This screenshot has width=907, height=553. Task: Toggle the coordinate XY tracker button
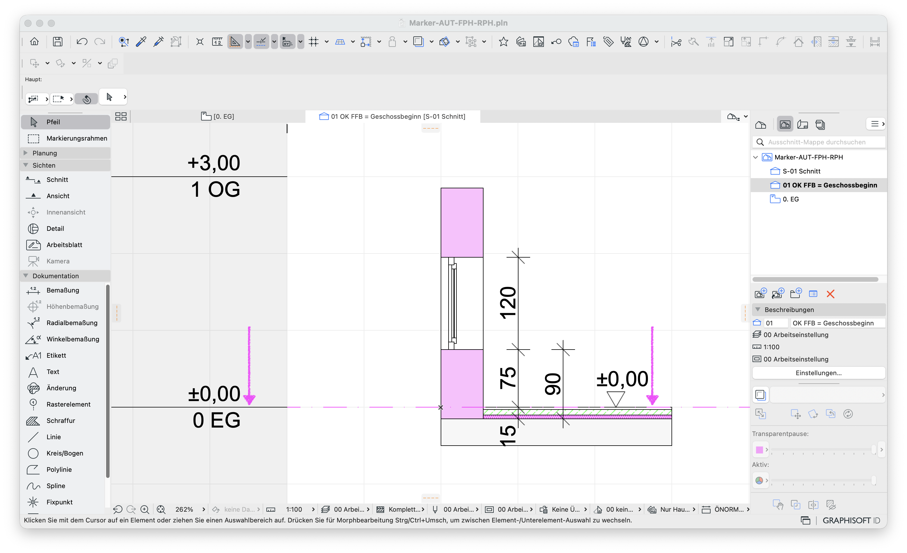(x=287, y=42)
